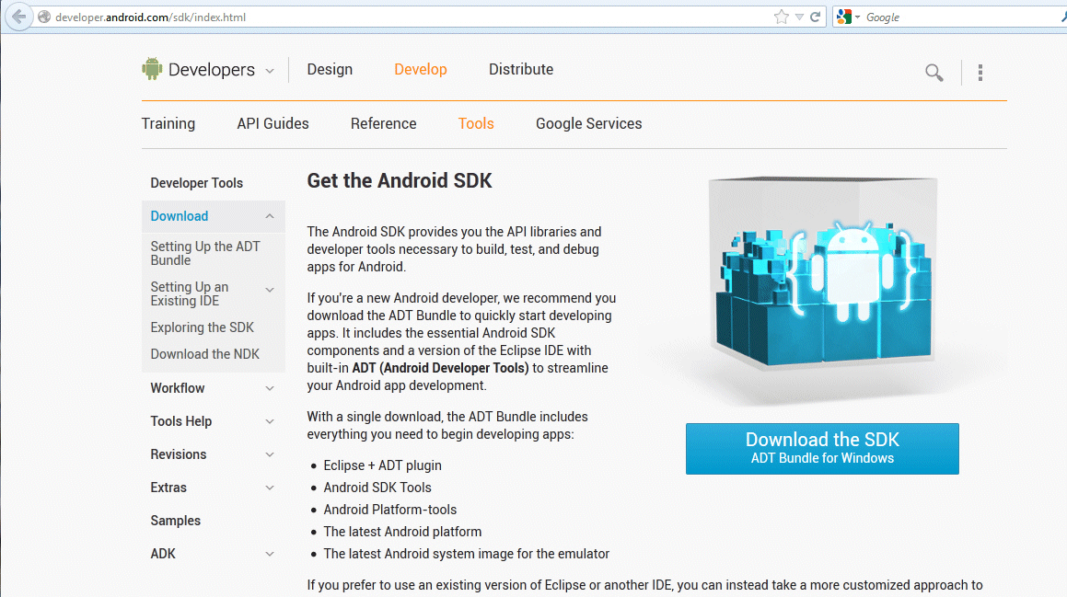Click the Eclipse + ADT plugin bullet

coord(382,465)
